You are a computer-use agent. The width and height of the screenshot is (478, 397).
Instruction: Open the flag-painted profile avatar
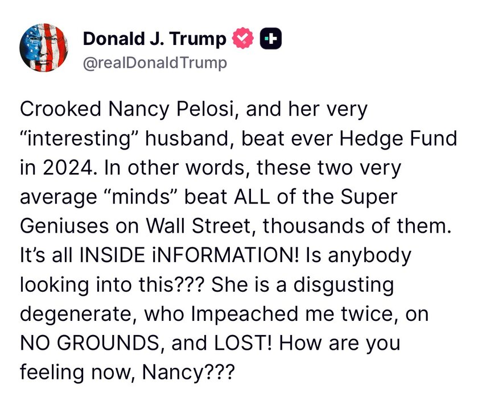click(x=44, y=48)
